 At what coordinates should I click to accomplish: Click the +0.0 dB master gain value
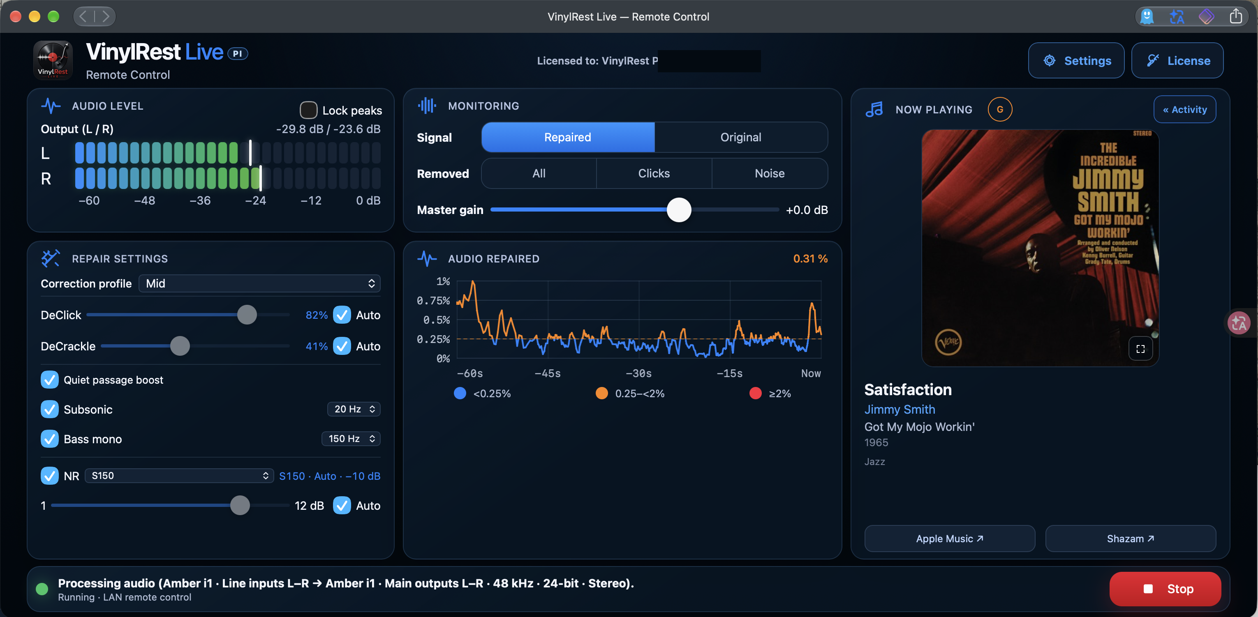pyautogui.click(x=807, y=210)
